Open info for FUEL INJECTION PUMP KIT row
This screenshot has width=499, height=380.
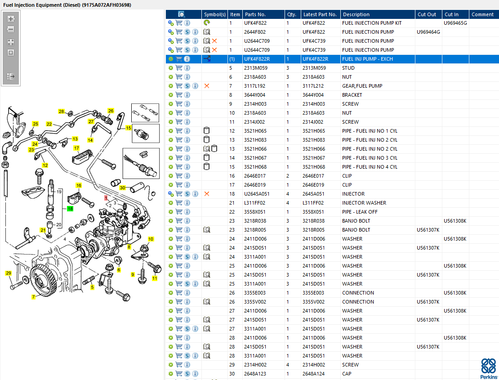pyautogui.click(x=187, y=23)
